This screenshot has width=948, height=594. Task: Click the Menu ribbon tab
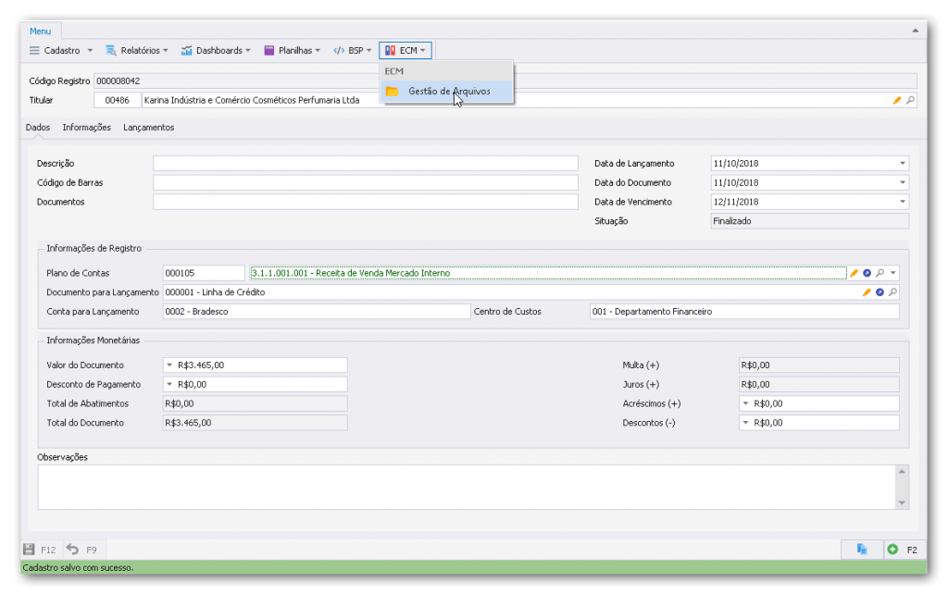coord(41,31)
